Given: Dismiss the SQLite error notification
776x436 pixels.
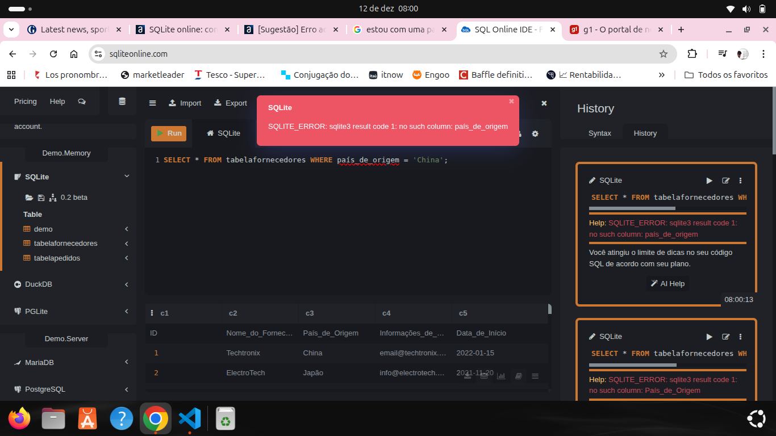Looking at the screenshot, I should pyautogui.click(x=511, y=101).
